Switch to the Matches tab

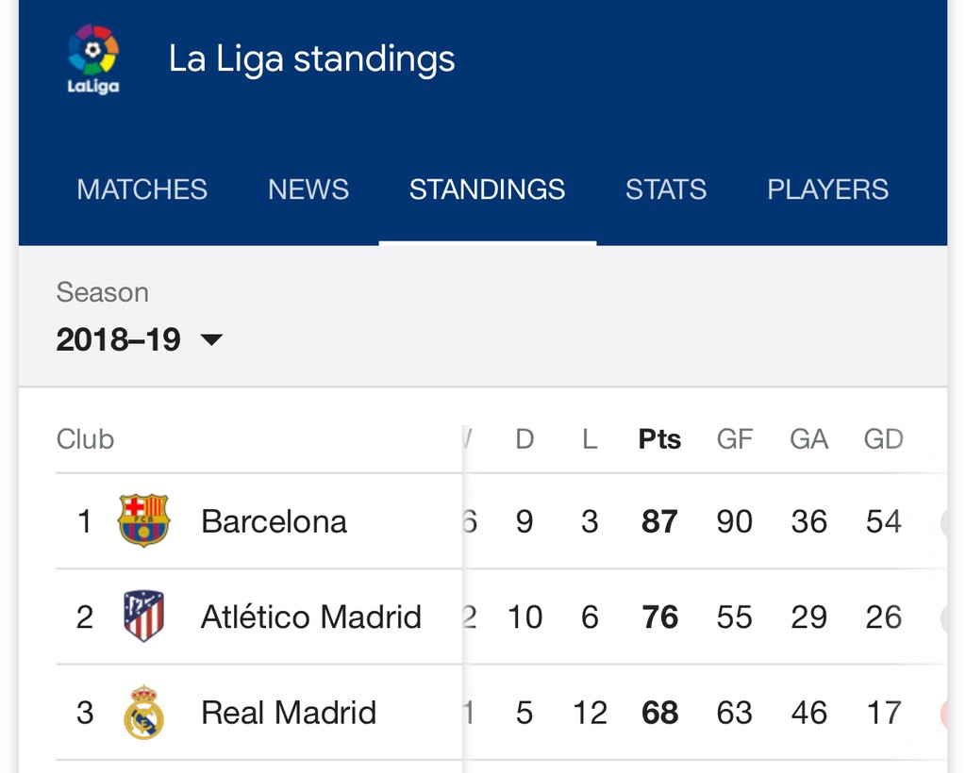click(x=142, y=189)
